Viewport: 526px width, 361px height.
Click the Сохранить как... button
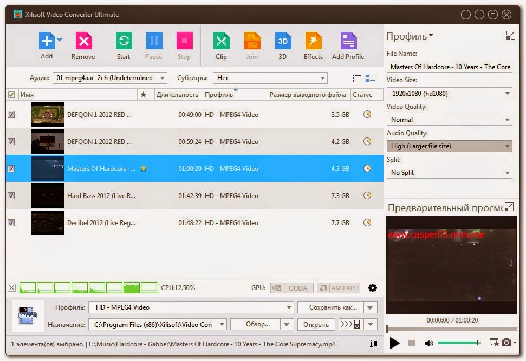coord(330,307)
